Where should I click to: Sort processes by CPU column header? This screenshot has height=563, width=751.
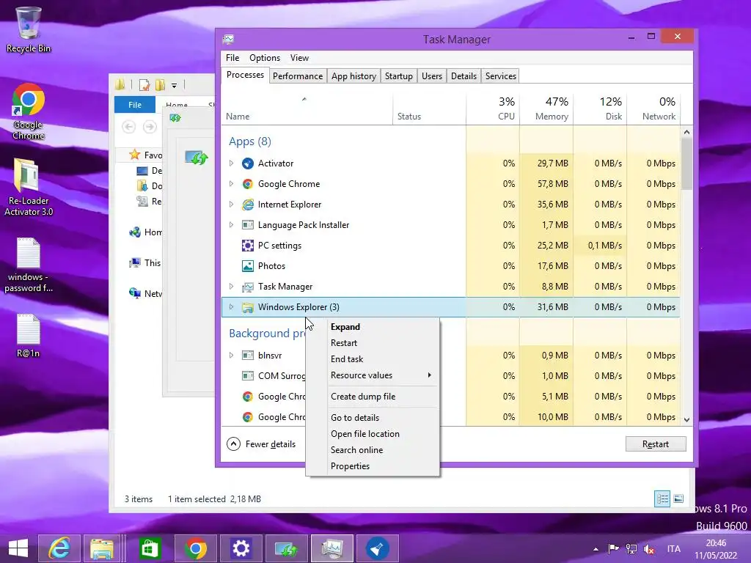click(x=493, y=108)
